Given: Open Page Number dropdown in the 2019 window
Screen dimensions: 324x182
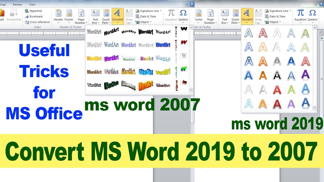Looking at the screenshot, I should coord(211,16).
